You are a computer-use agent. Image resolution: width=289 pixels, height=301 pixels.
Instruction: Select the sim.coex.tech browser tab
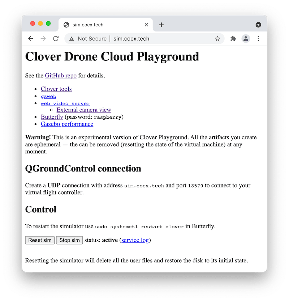click(105, 25)
